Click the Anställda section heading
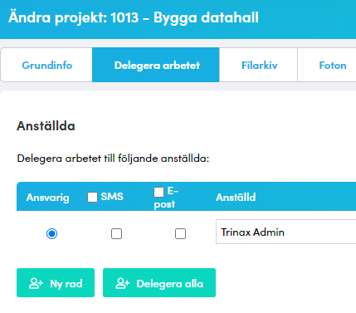Screen dimensions: 356x313 (x=46, y=126)
